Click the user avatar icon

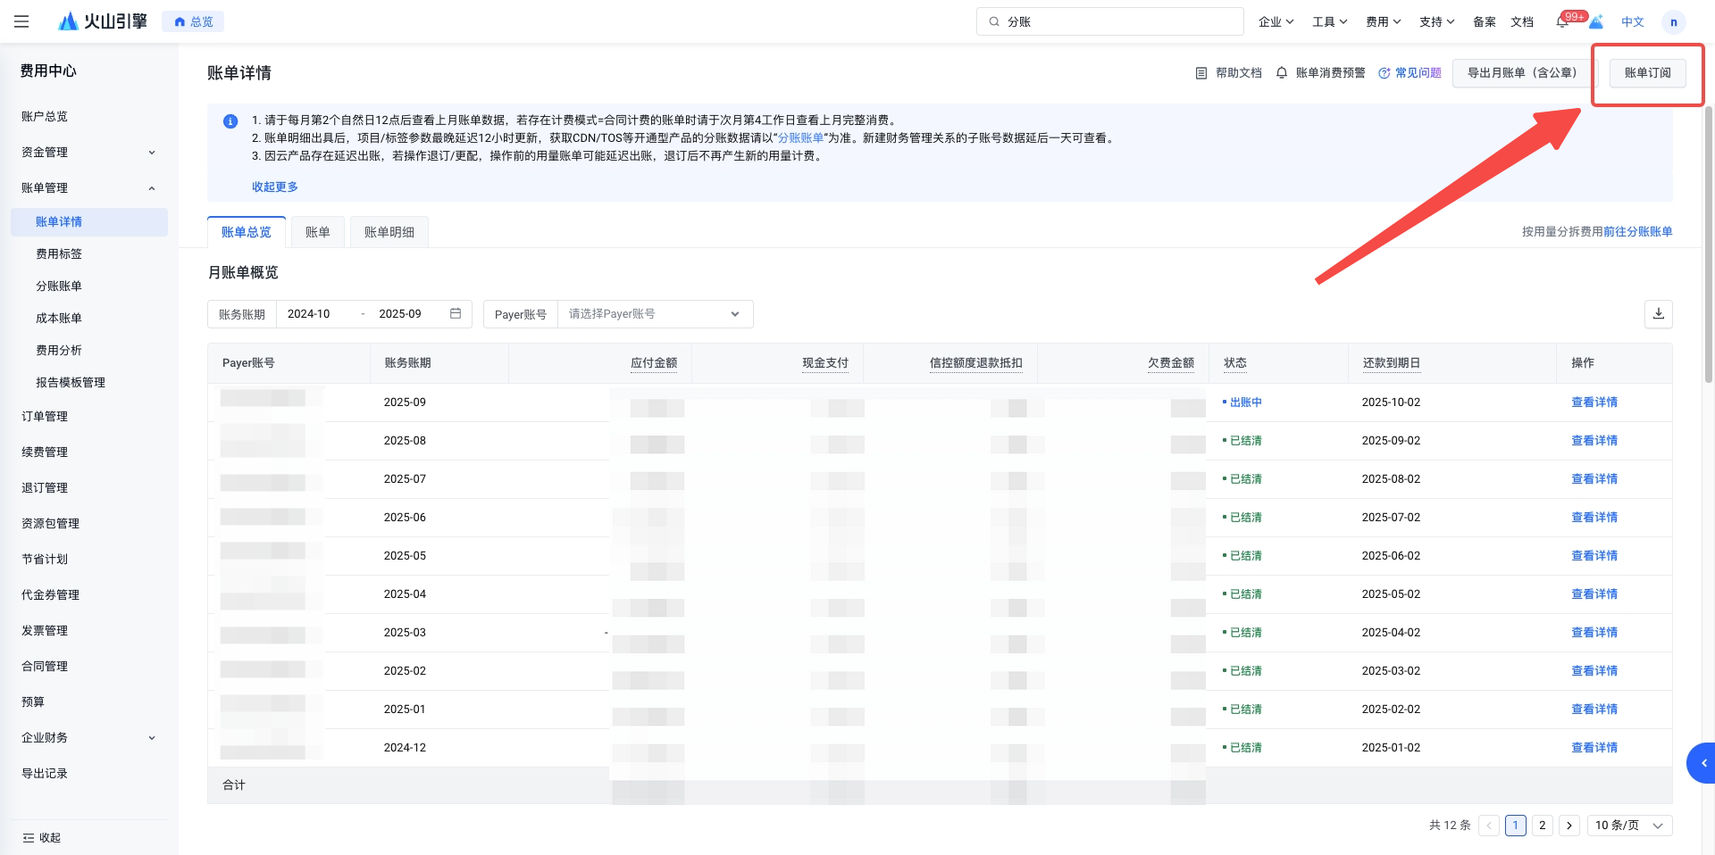tap(1673, 22)
